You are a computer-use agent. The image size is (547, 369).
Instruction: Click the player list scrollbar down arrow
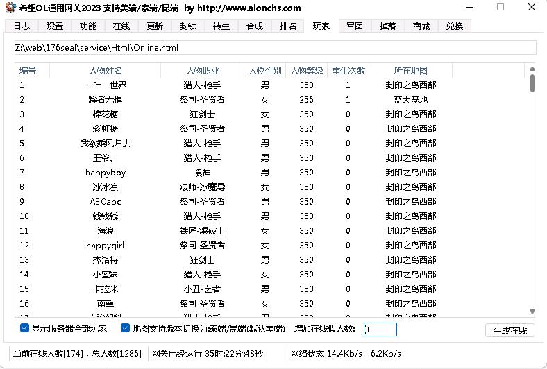click(532, 312)
